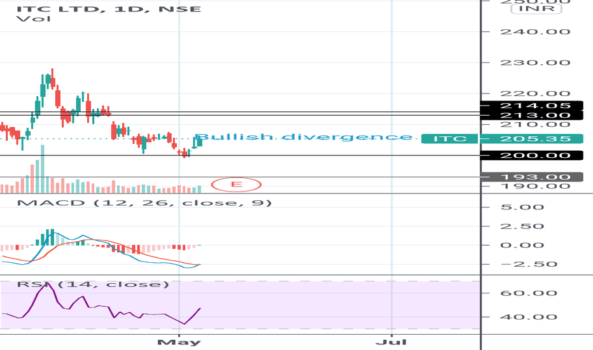Click the 240.00 price axis label

pyautogui.click(x=535, y=32)
